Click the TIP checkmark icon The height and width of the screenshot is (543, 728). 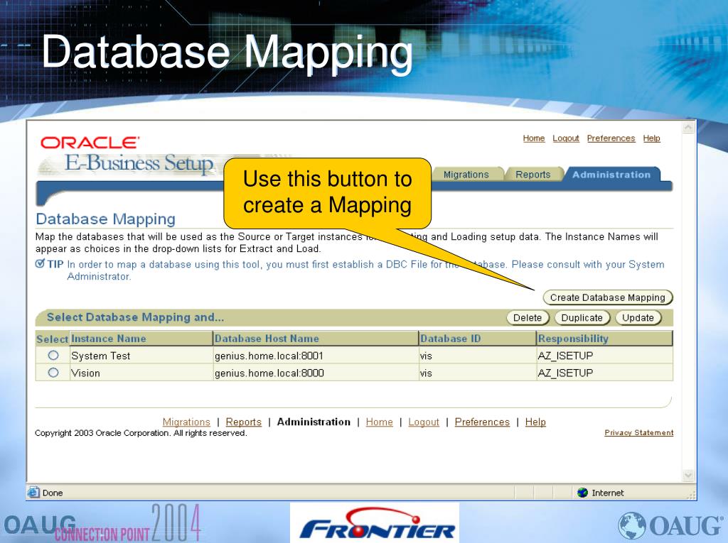coord(40,264)
